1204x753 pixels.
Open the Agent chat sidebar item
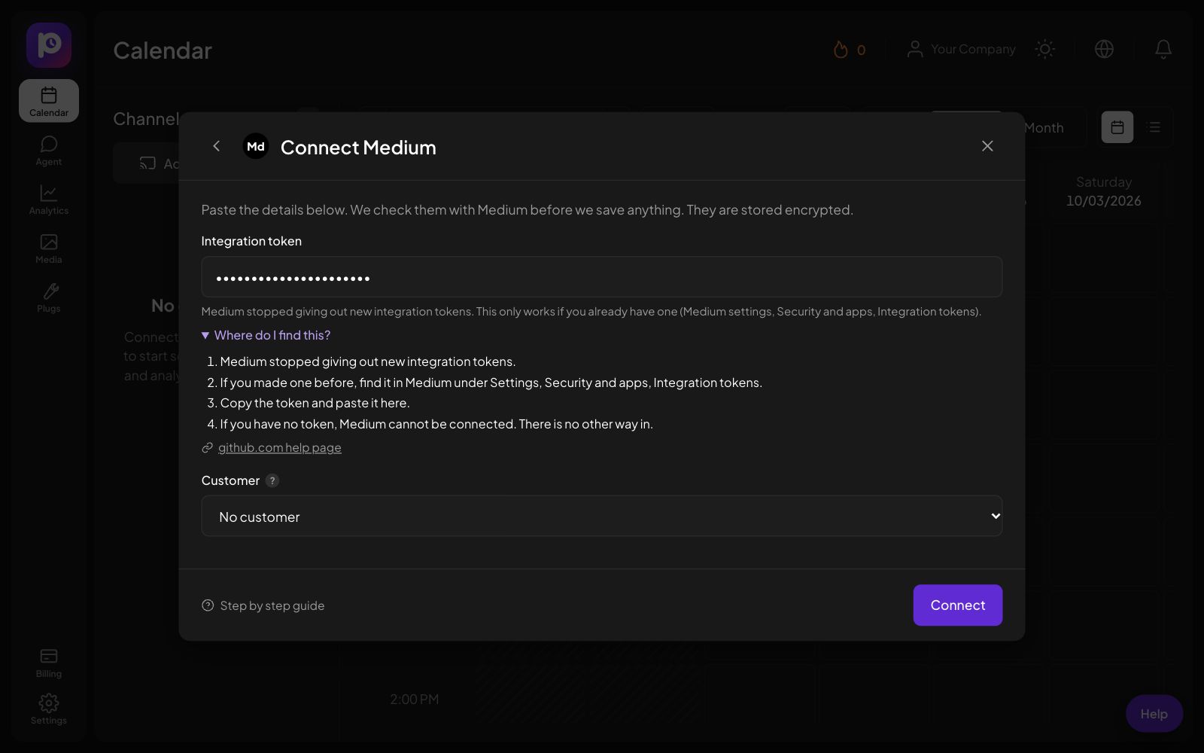point(49,151)
